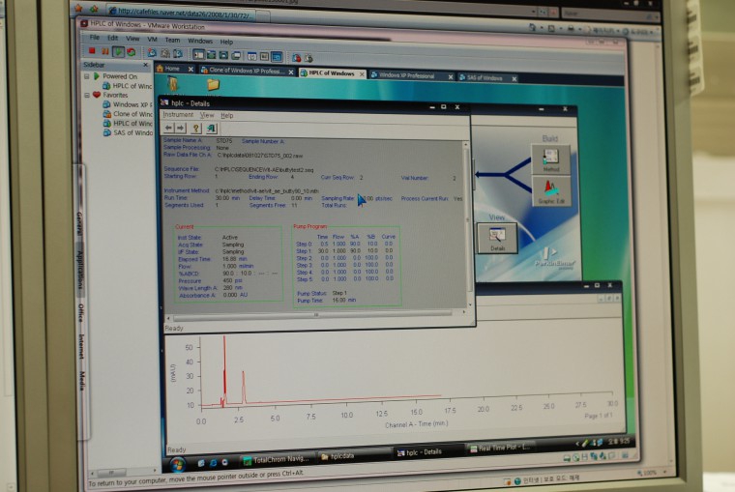The width and height of the screenshot is (735, 492).
Task: Open the VMware Help menu
Action: point(226,42)
